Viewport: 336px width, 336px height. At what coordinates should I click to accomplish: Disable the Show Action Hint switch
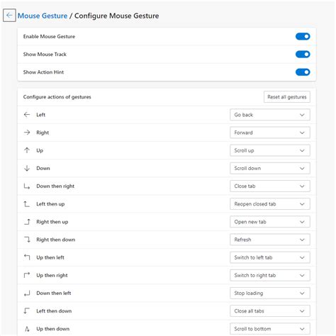[x=303, y=72]
